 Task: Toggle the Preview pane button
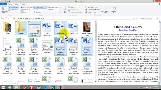[13, 7]
